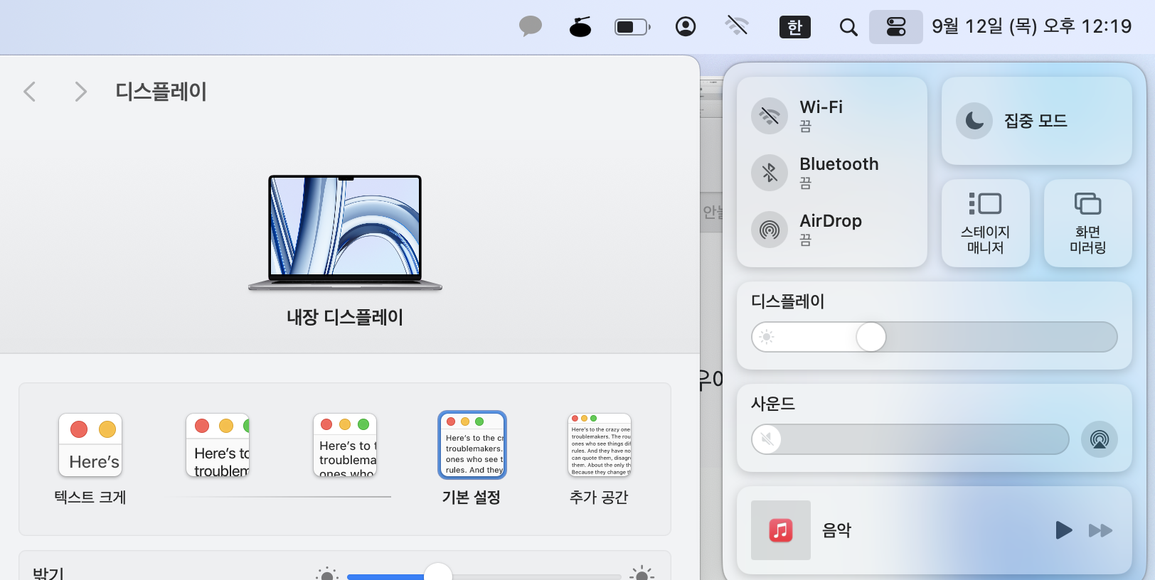1155x580 pixels.
Task: Open Spotlight search magnifier icon
Action: click(x=848, y=27)
